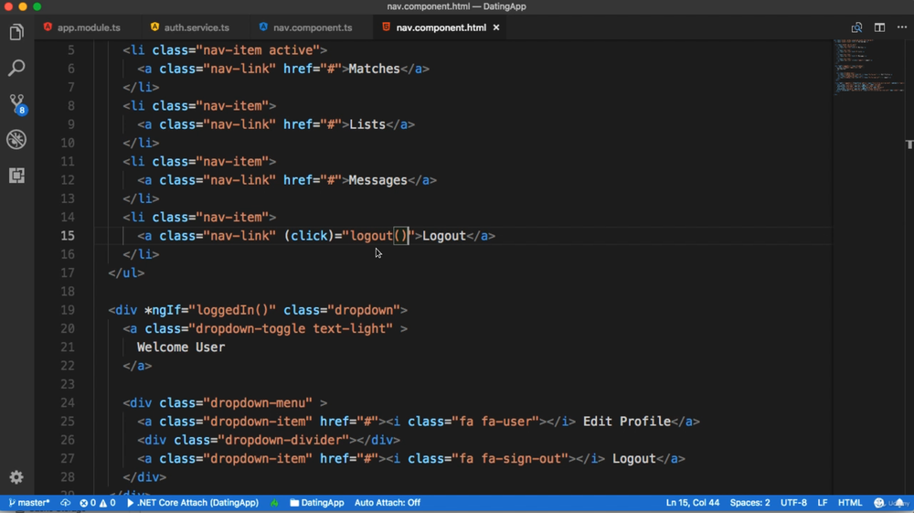Switch to the app.module.ts tab
914x513 pixels.
(88, 27)
